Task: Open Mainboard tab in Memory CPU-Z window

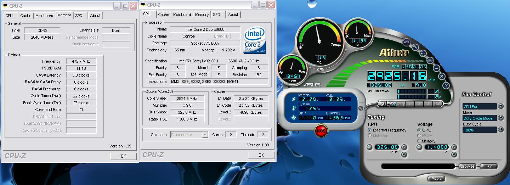Action: (44, 16)
